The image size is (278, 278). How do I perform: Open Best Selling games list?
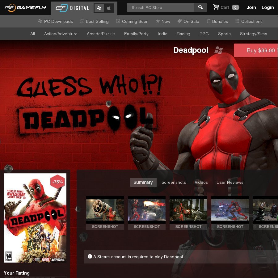[x=94, y=21]
